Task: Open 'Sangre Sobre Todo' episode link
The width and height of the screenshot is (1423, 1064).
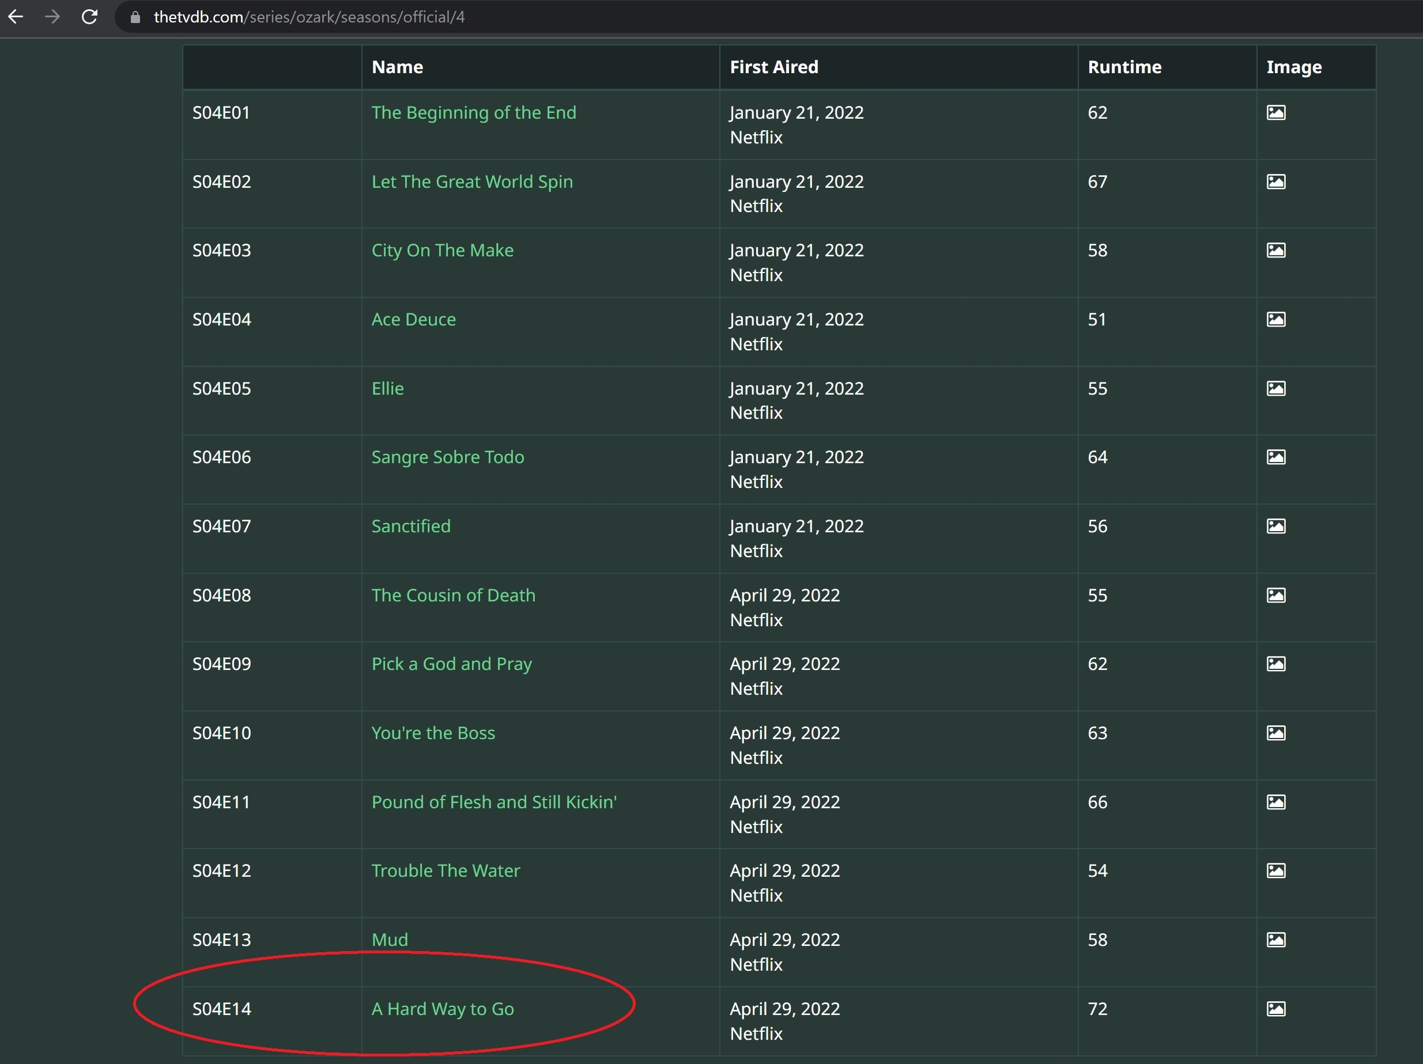Action: pyautogui.click(x=448, y=457)
